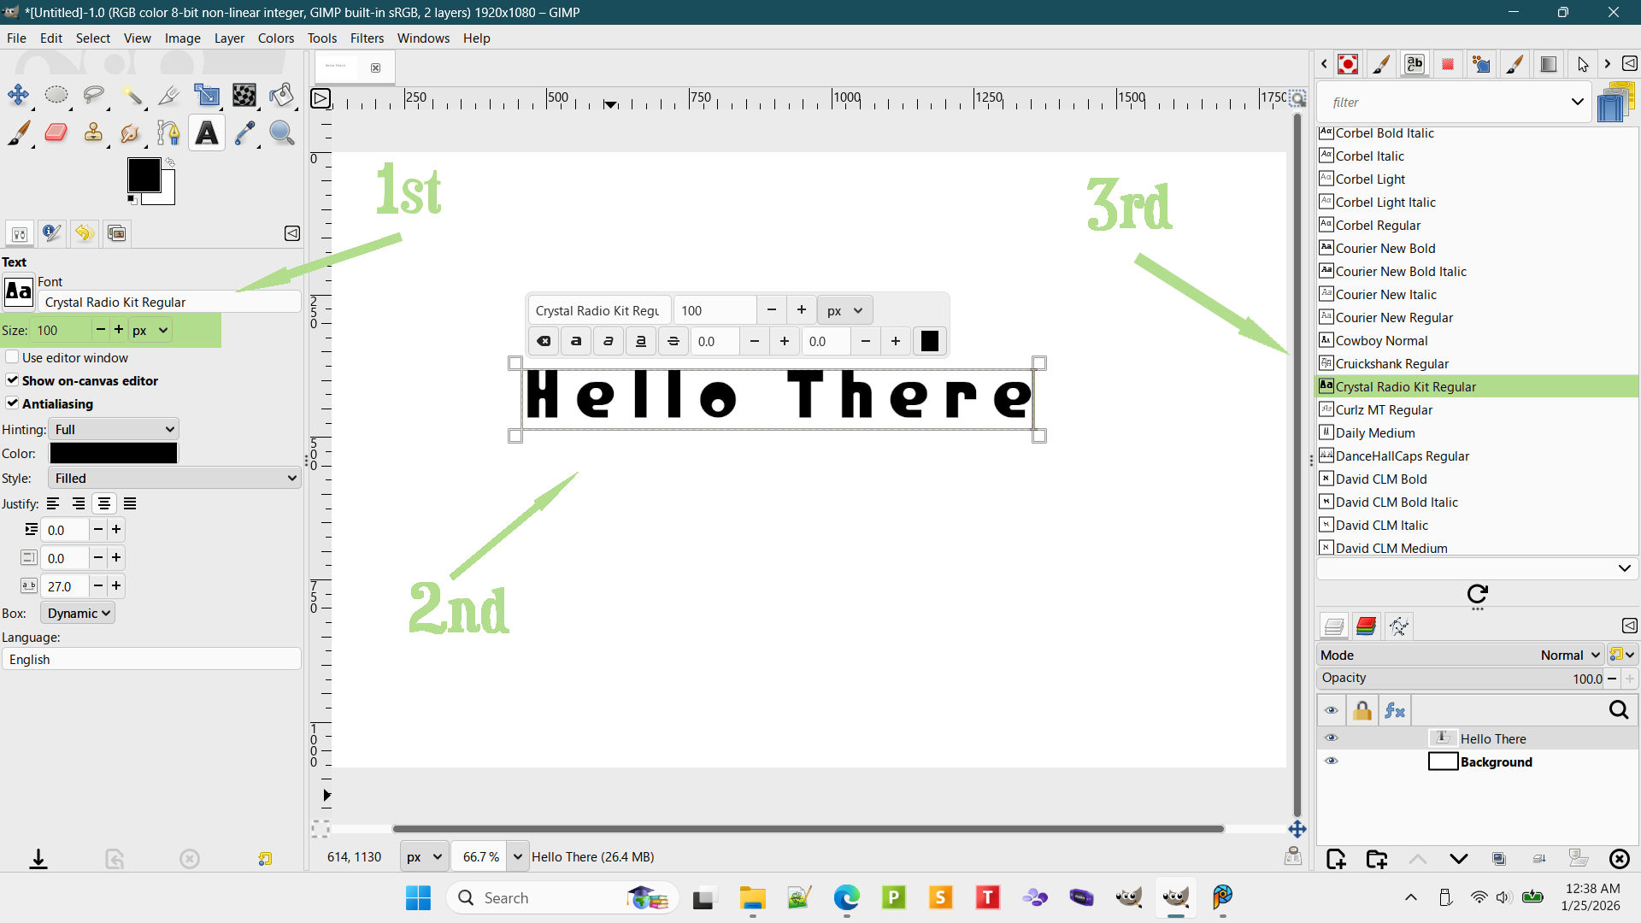Select the Color Picker tool

point(244,132)
